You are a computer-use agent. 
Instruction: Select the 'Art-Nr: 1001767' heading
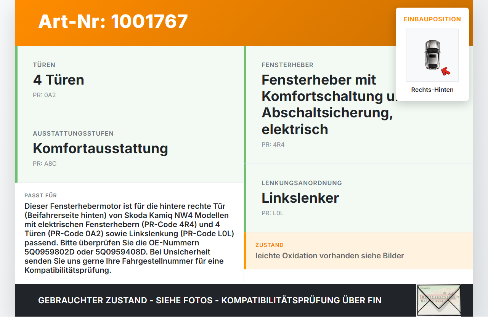[x=113, y=21]
